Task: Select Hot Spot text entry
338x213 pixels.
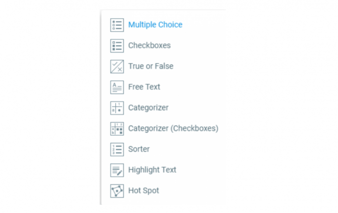Action: click(143, 191)
